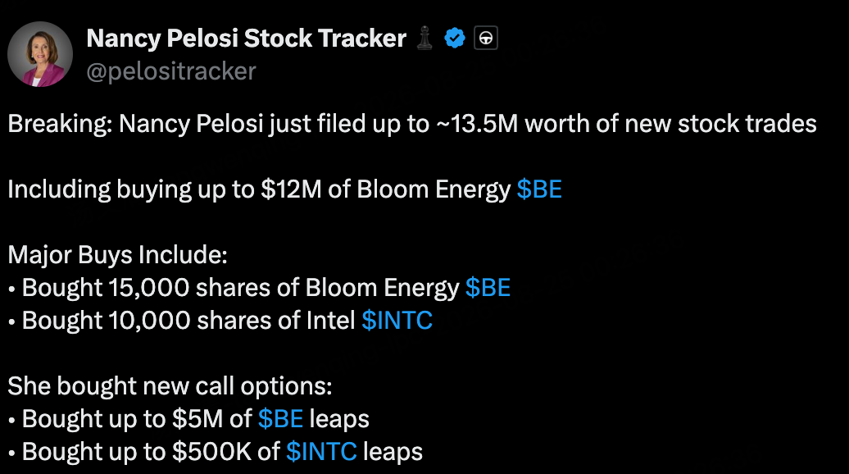Open the Nancy Pelosi Stock Tracker display name
Viewport: 849px width, 474px height.
tap(247, 39)
